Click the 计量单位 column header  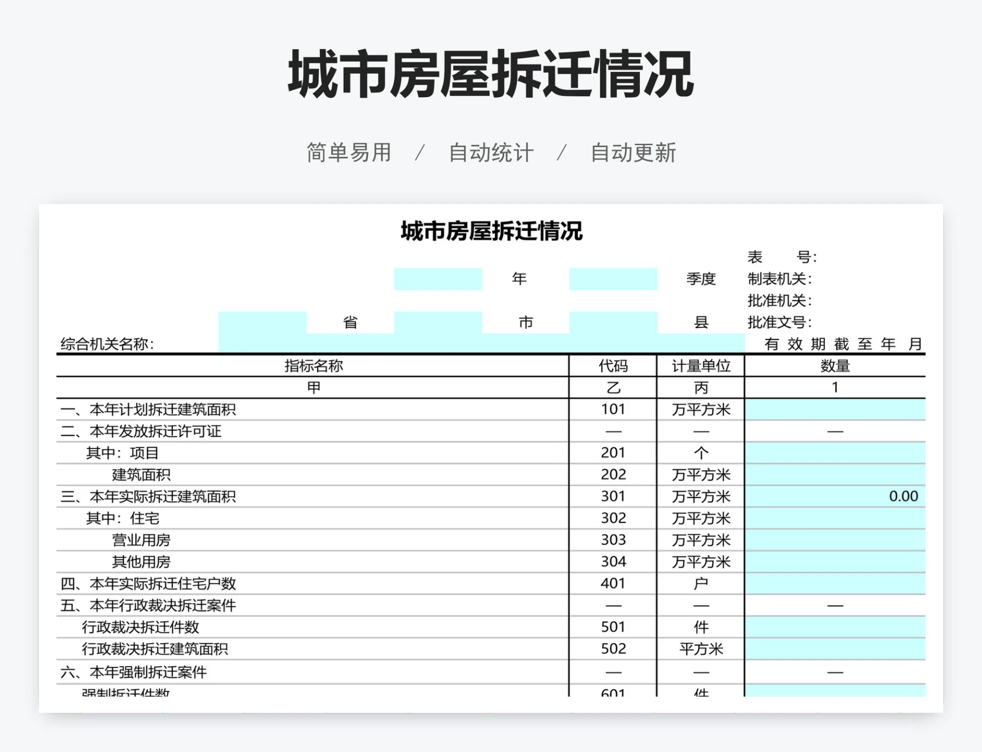(701, 366)
